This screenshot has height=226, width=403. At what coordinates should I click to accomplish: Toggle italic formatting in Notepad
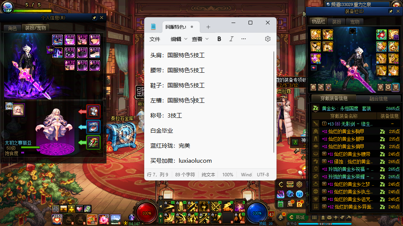coord(231,39)
